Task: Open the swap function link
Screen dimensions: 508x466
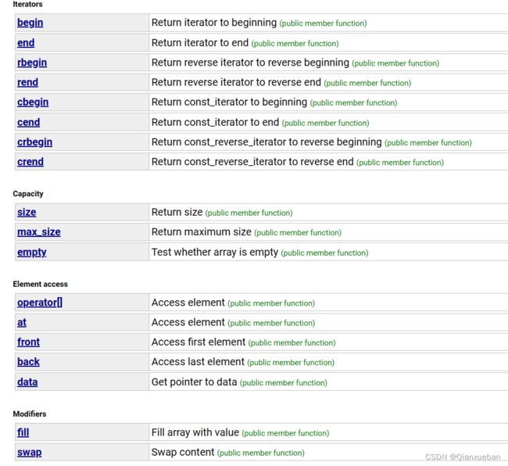Action: pyautogui.click(x=30, y=452)
